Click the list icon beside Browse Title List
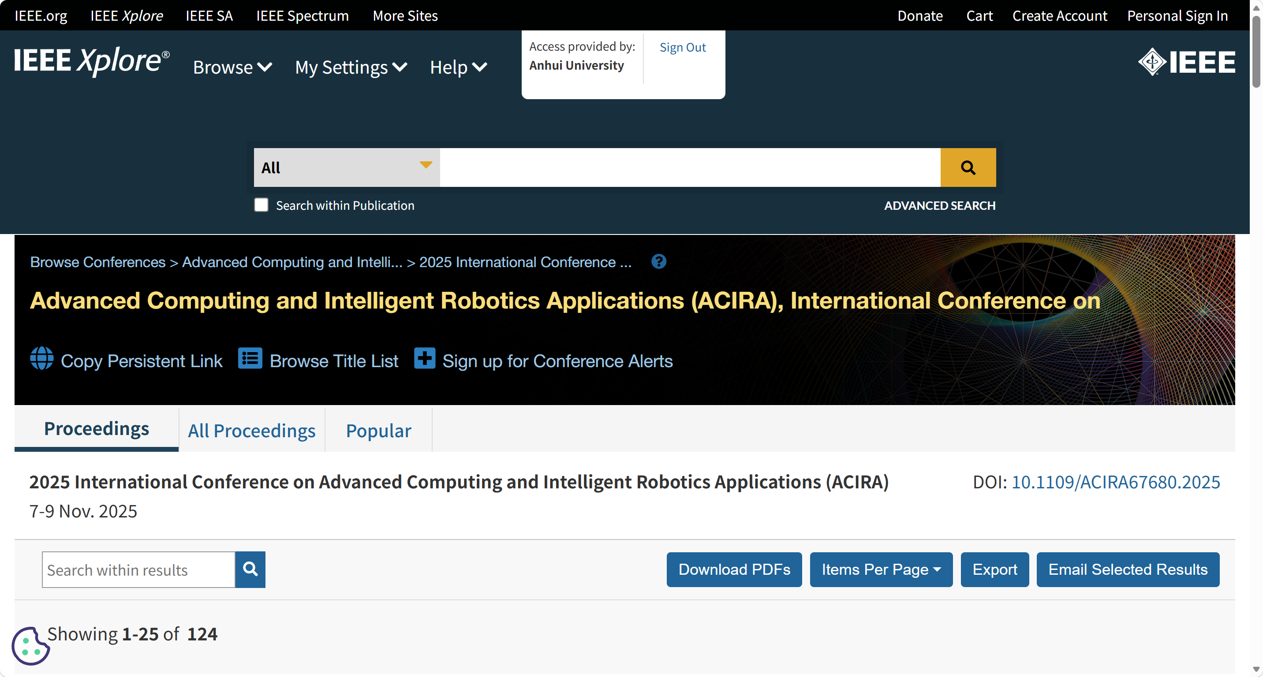Viewport: 1263px width, 677px height. tap(250, 358)
